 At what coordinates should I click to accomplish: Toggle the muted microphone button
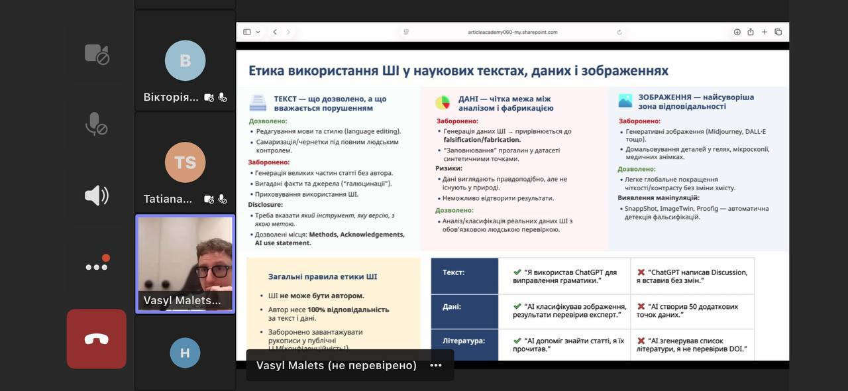click(96, 124)
